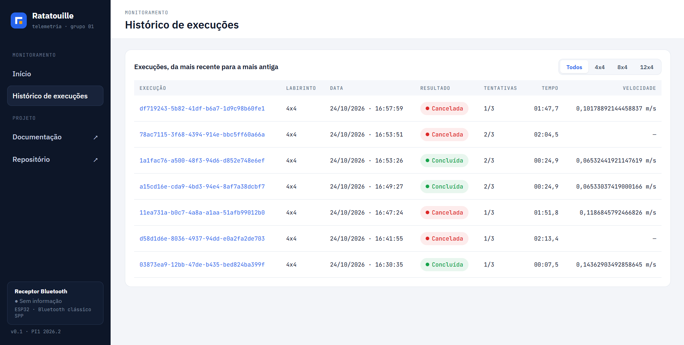Click the Concluída badge at 16:53:26

(x=444, y=160)
